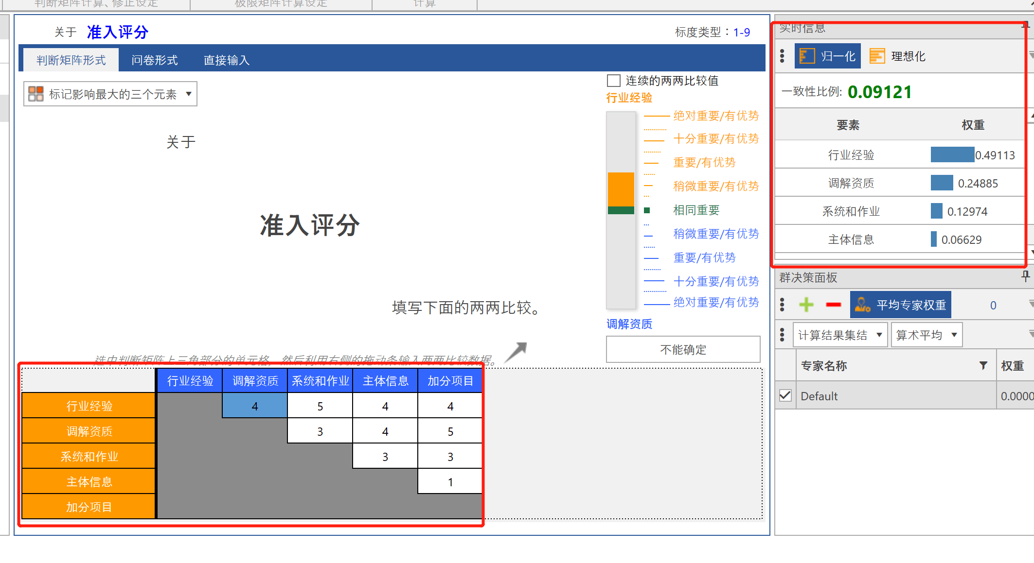Select matrix cell 行业经验 vs 调解资质
Image resolution: width=1034 pixels, height=563 pixels.
pyautogui.click(x=255, y=406)
